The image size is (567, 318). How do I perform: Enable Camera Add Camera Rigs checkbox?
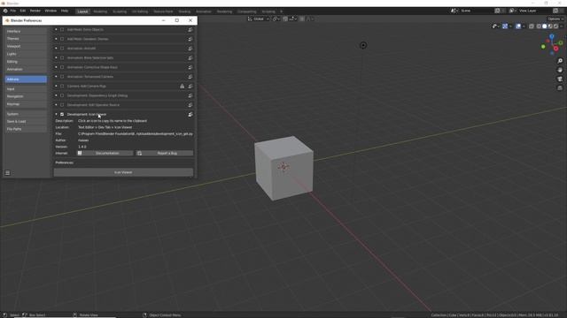pyautogui.click(x=62, y=87)
